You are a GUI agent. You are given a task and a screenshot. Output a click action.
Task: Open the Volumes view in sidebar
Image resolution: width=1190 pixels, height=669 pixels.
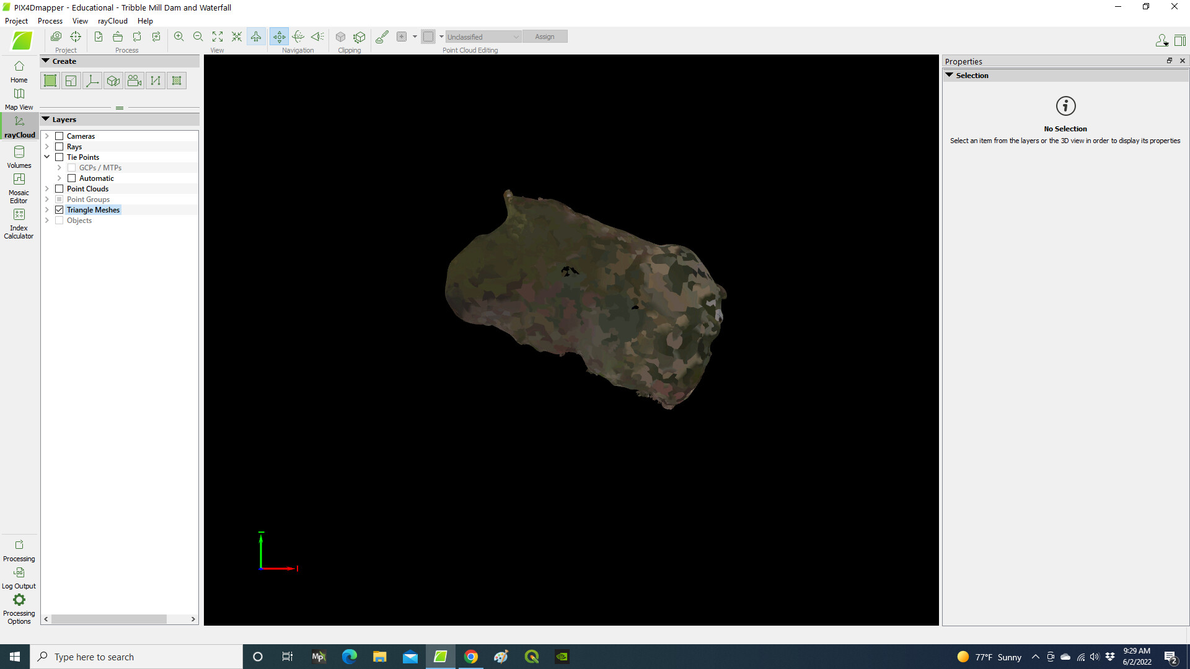[19, 157]
